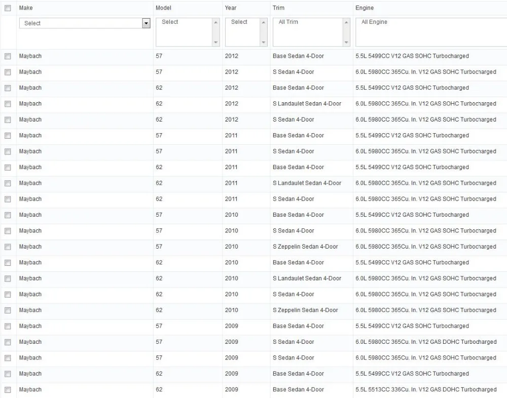Check the 2012 Maybach 57 Base Sedan row
This screenshot has width=507, height=398.
click(x=8, y=56)
